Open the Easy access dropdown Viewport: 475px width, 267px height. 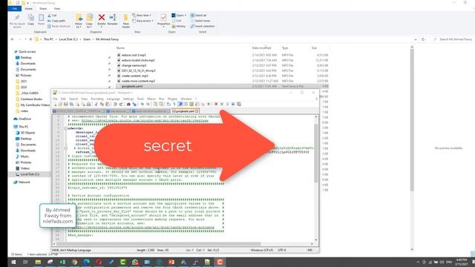pyautogui.click(x=142, y=21)
